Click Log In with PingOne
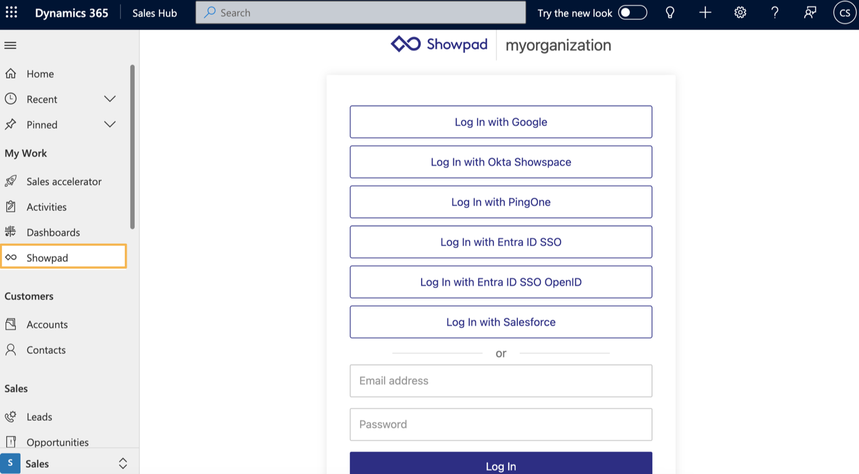Screen dimensions: 859x474 tap(501, 202)
